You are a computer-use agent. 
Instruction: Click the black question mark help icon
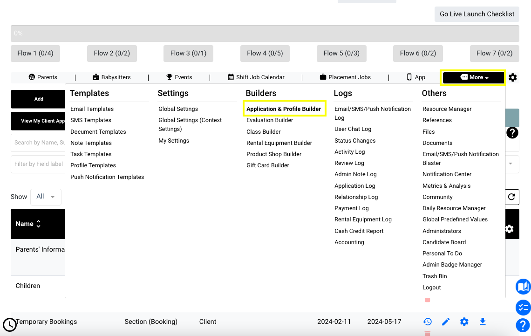click(512, 133)
